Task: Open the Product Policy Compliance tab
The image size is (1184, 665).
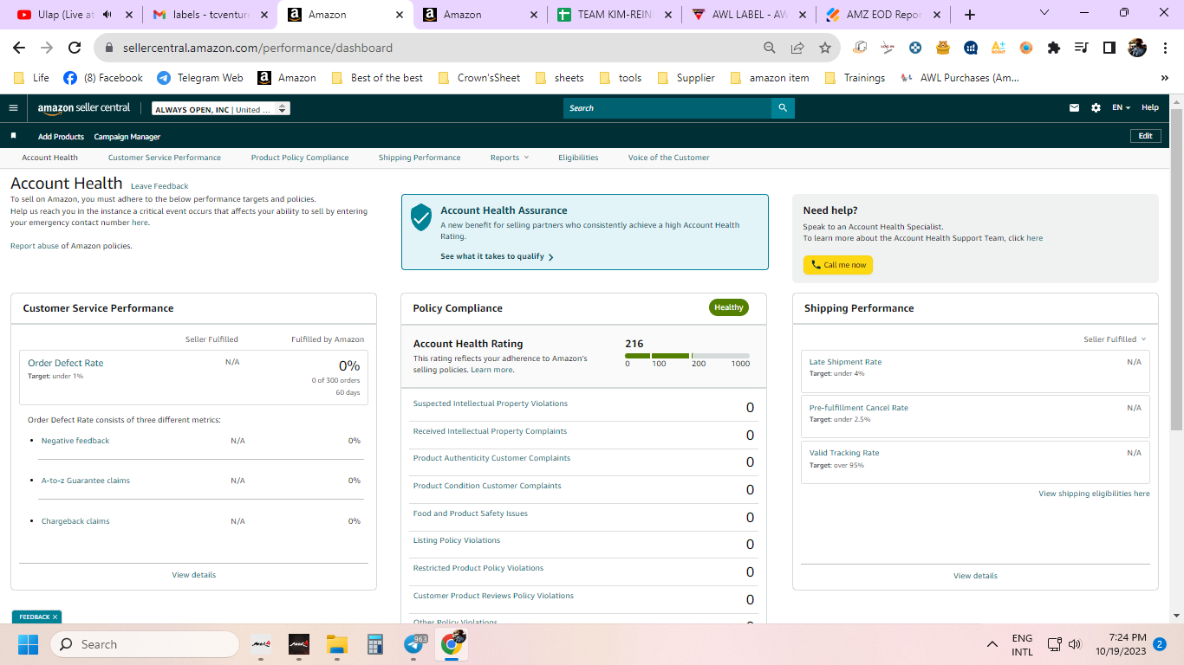Action: coord(300,158)
